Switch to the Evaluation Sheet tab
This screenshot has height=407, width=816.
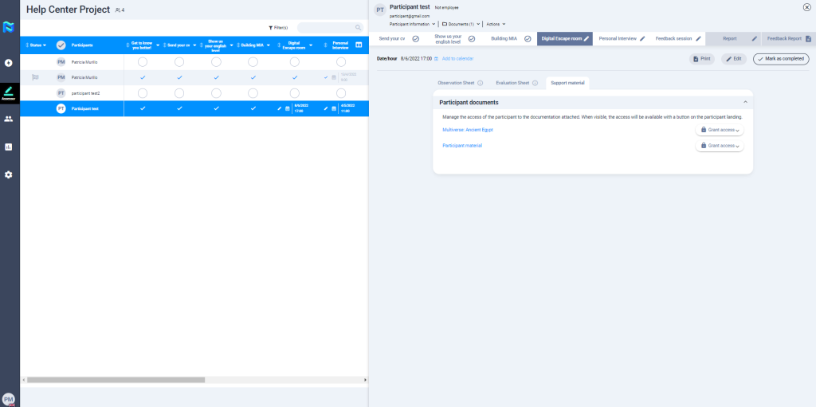512,83
